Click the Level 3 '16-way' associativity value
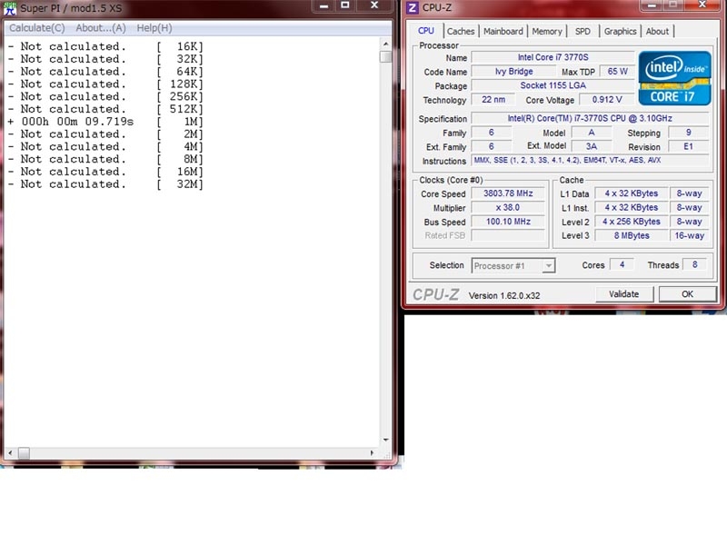The image size is (727, 545). (x=689, y=235)
